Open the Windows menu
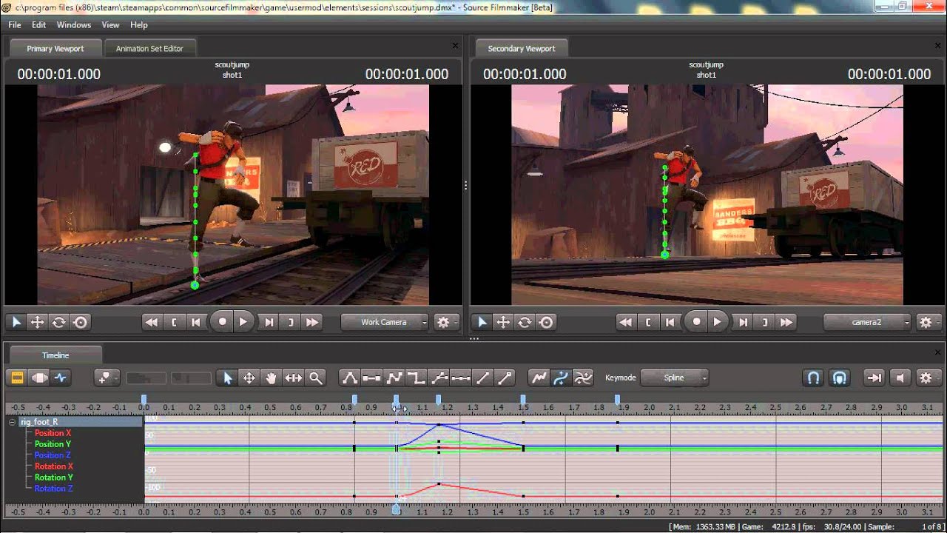The height and width of the screenshot is (533, 947). point(74,24)
